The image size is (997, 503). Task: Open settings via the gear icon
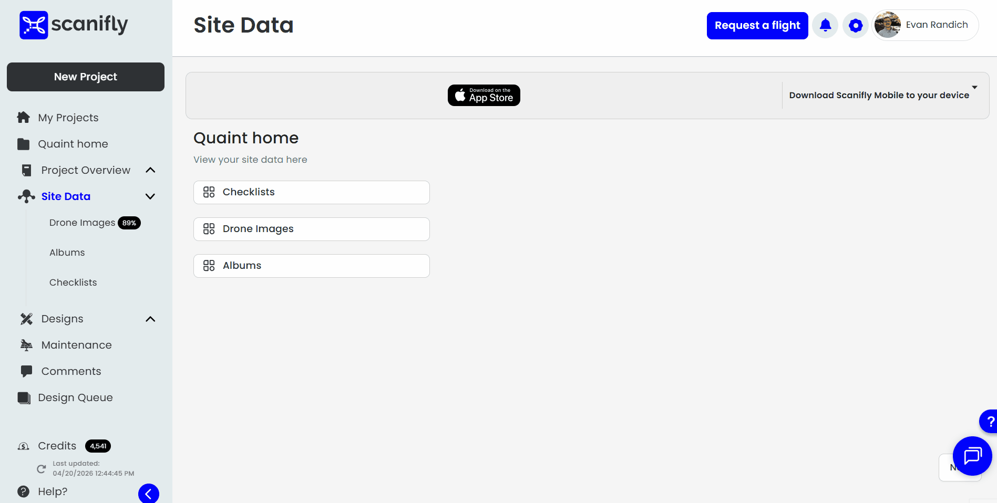tap(855, 25)
